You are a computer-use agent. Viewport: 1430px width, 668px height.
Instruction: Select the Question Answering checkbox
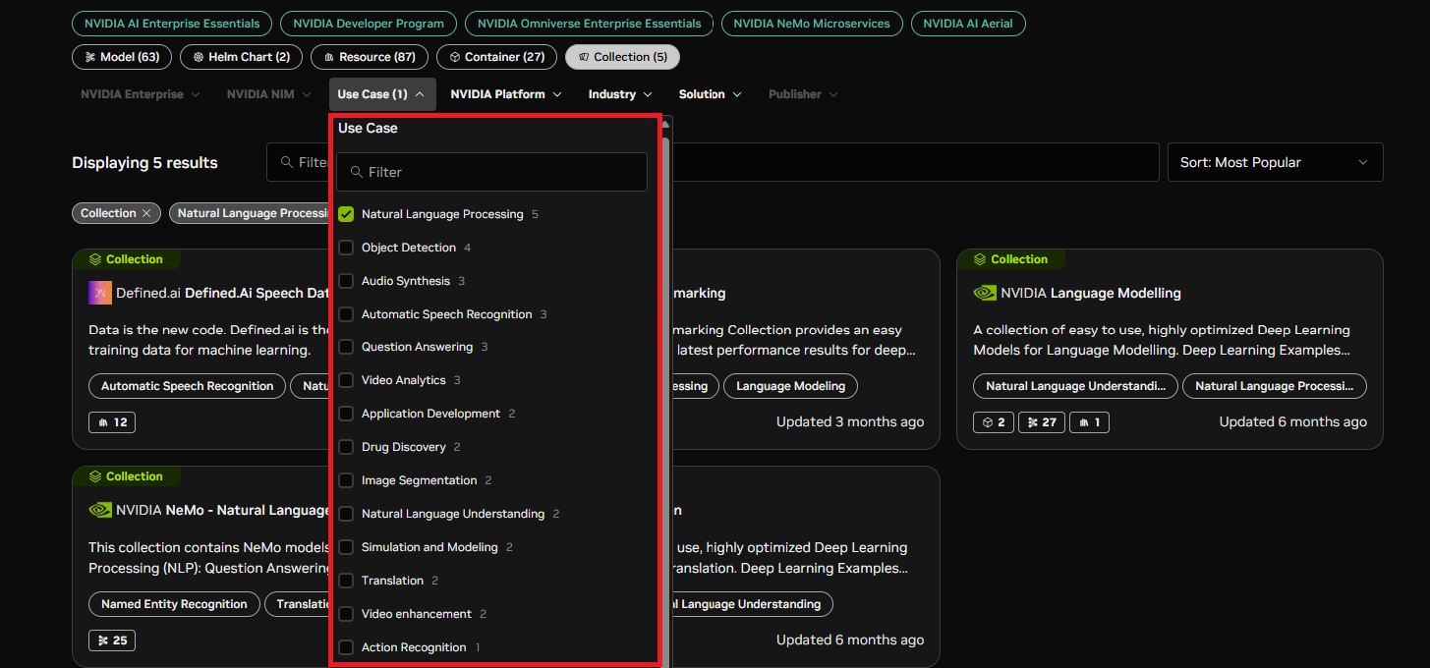point(346,347)
